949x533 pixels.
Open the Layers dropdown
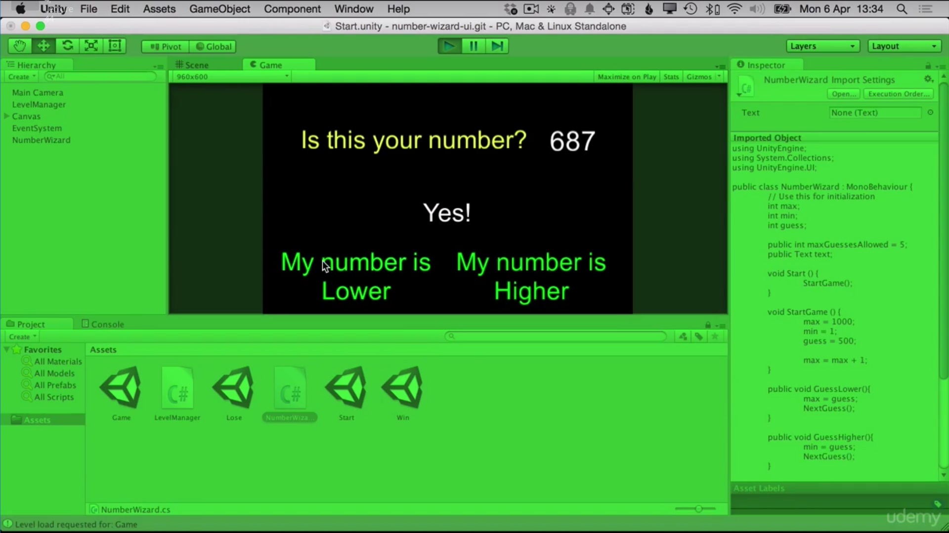click(x=823, y=46)
